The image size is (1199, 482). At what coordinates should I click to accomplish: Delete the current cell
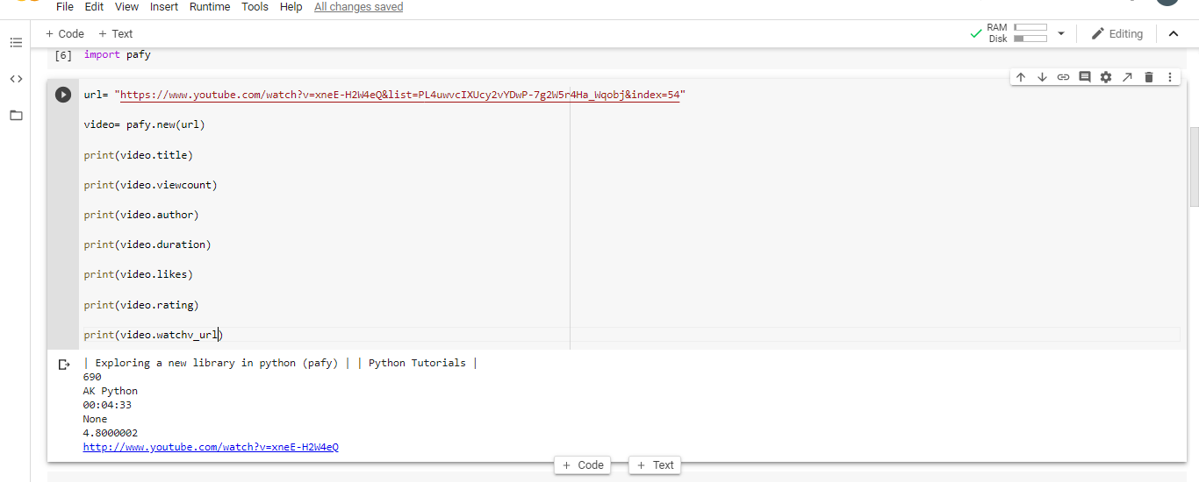1149,77
